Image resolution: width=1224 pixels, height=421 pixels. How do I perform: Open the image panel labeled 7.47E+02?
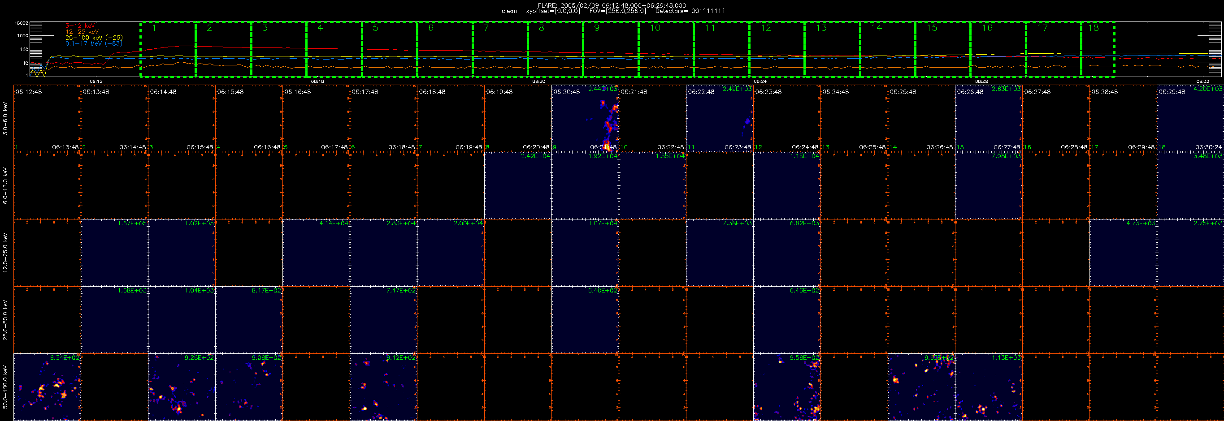(x=383, y=320)
